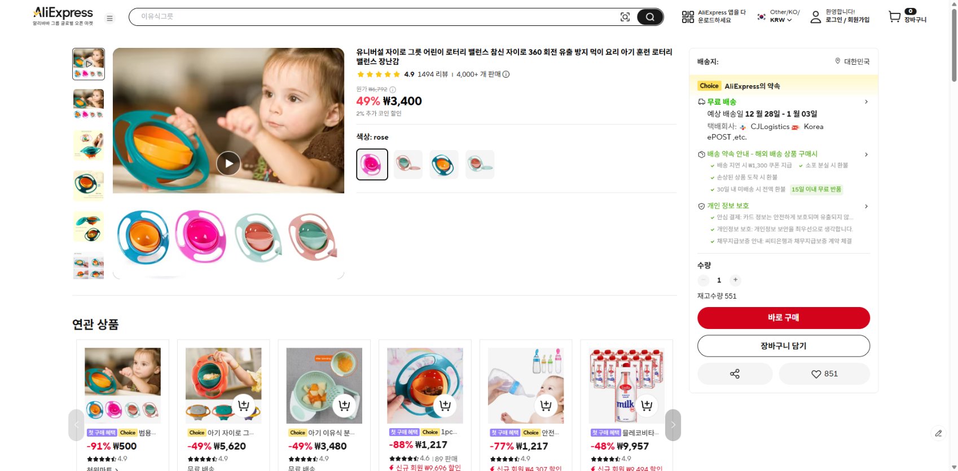This screenshot has height=471, width=958.
Task: Open the KRW currency dropdown
Action: pyautogui.click(x=781, y=20)
